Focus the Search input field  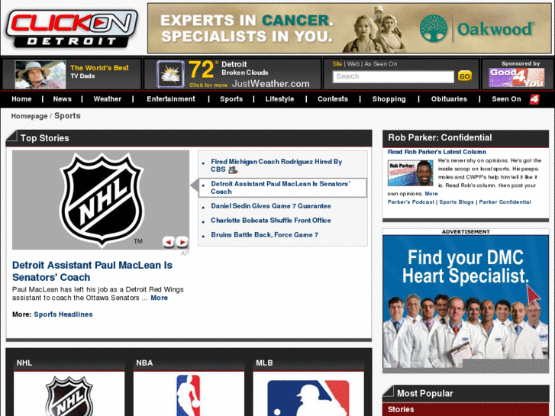pyautogui.click(x=393, y=76)
